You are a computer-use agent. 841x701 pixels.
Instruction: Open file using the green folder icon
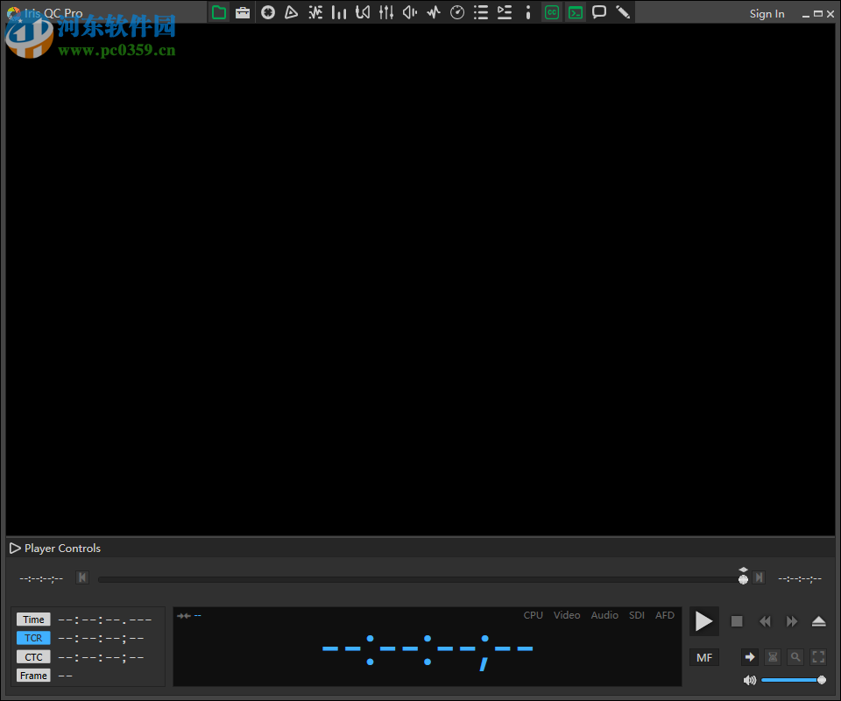pos(219,12)
